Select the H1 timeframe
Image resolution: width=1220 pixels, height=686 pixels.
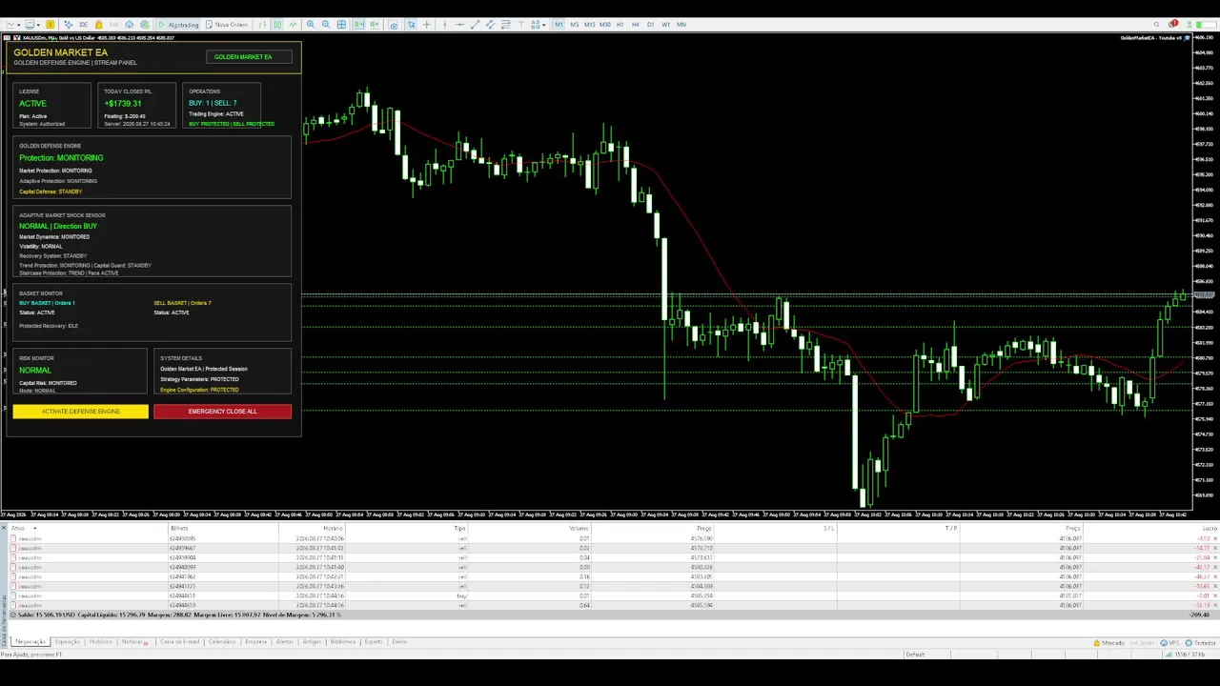pos(620,24)
